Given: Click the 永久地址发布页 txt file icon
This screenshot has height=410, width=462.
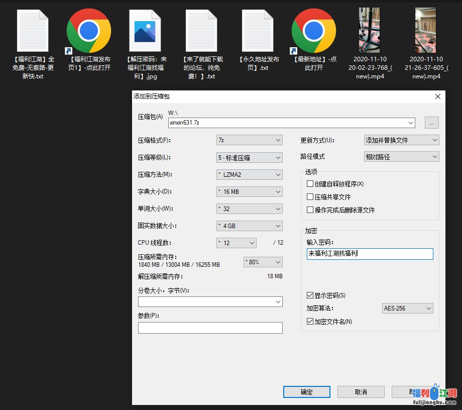Looking at the screenshot, I should pyautogui.click(x=258, y=31).
